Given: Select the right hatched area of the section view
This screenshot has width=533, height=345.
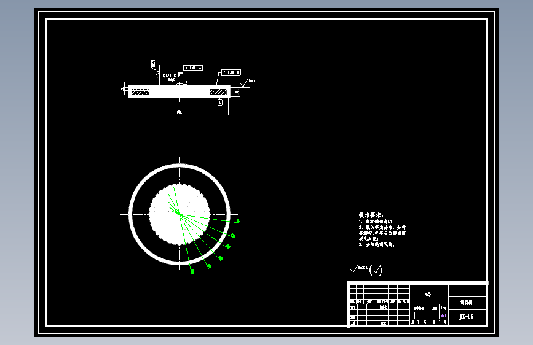Looking at the screenshot, I should (x=218, y=91).
